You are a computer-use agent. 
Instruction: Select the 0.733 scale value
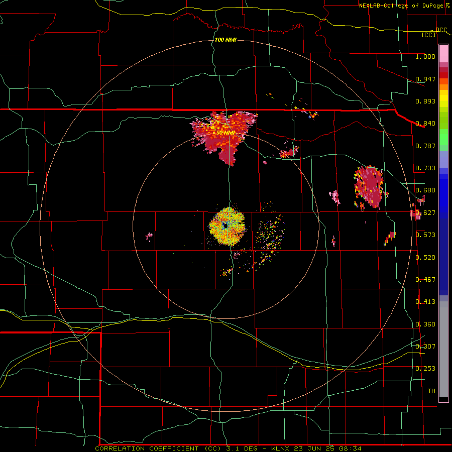click(425, 168)
